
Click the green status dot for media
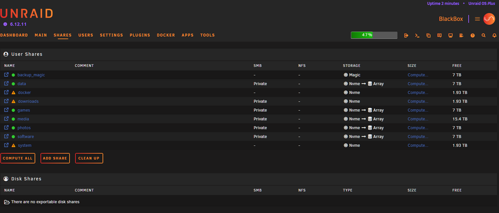pyautogui.click(x=13, y=119)
